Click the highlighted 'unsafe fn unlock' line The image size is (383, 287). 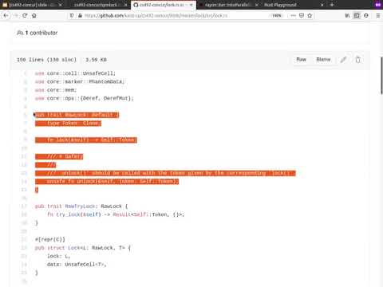tap(107, 181)
